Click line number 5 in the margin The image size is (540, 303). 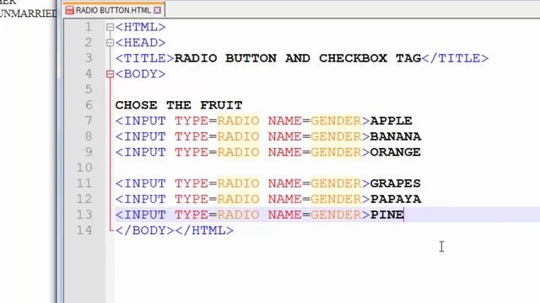tap(89, 89)
